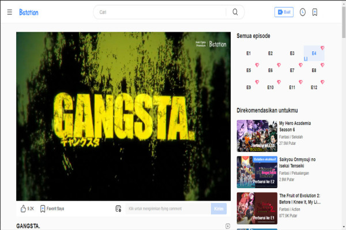Open flying comment settings icon
Screen dimensions: 346x230
[x=118, y=209]
